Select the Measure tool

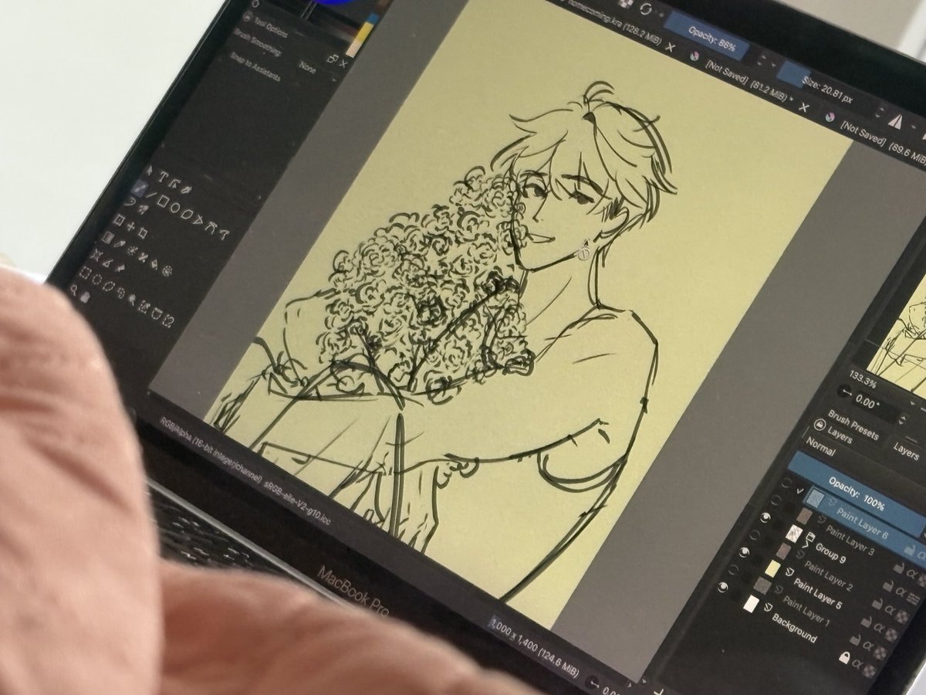click(108, 263)
